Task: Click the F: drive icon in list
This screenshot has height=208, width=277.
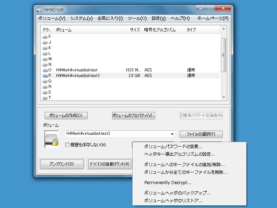Action: point(45,37)
